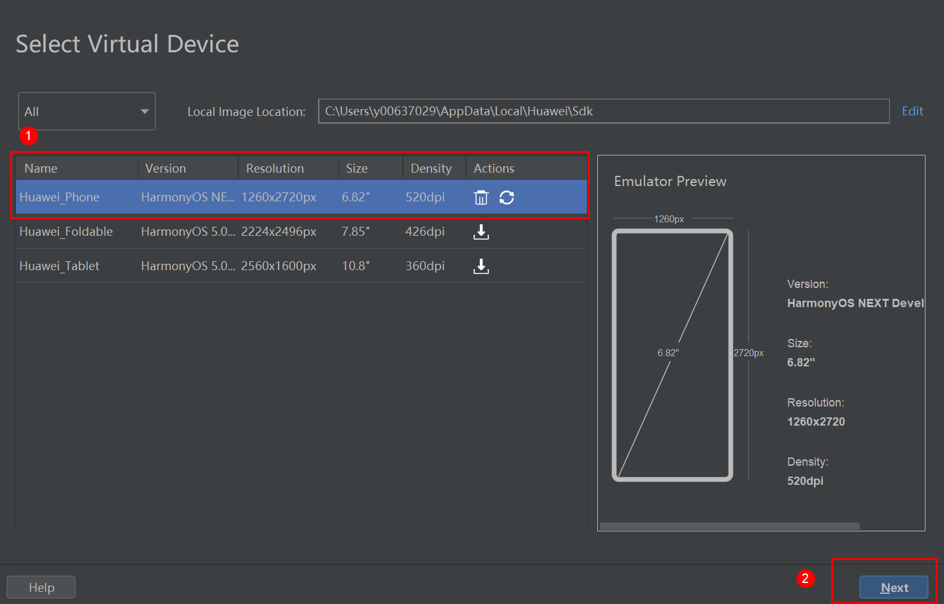Click the phone outline in Emulator Preview
This screenshot has height=604, width=944.
(x=672, y=355)
